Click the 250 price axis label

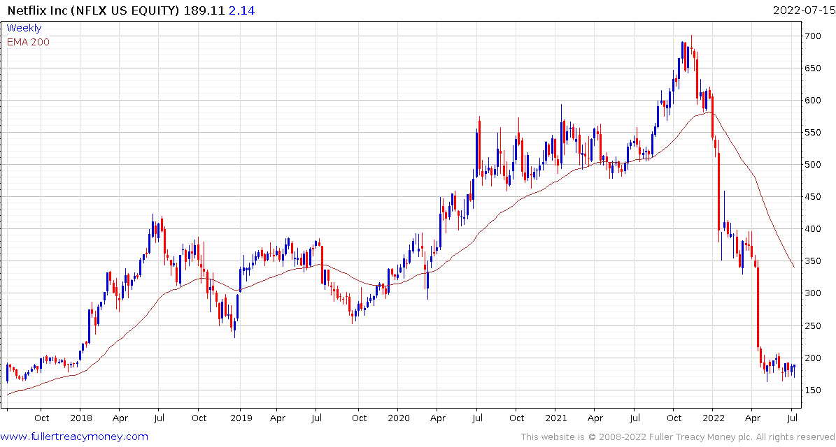814,326
